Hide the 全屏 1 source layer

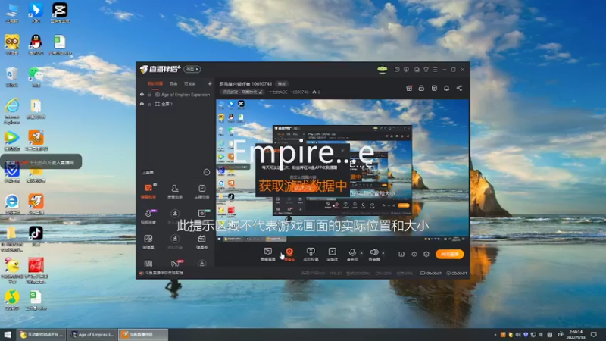click(142, 104)
